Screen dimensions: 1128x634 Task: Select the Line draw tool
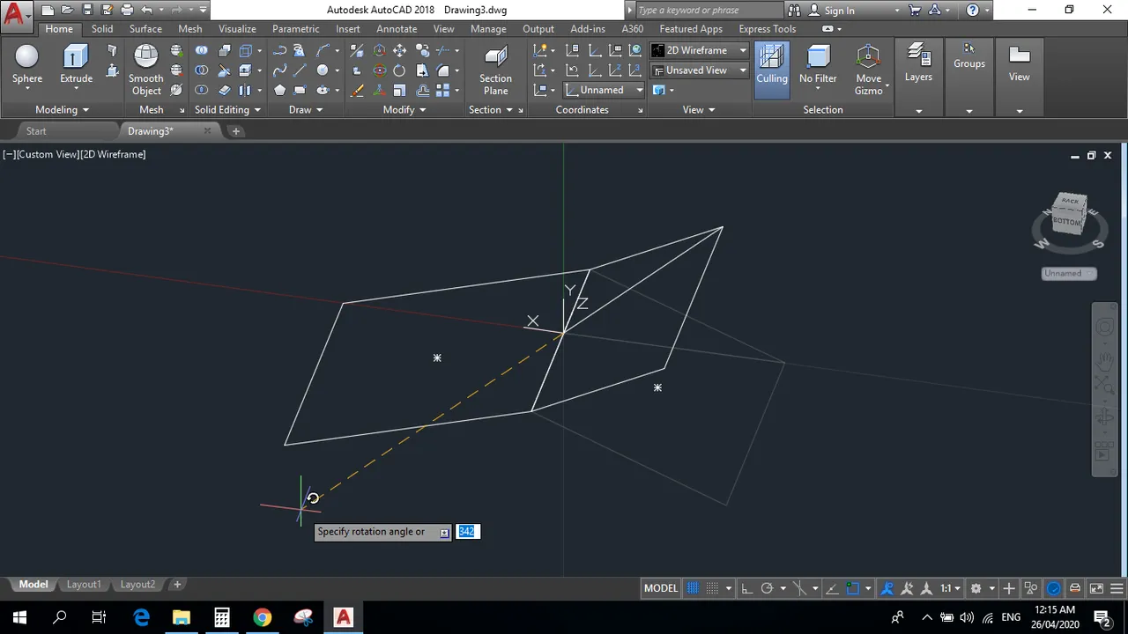point(301,70)
